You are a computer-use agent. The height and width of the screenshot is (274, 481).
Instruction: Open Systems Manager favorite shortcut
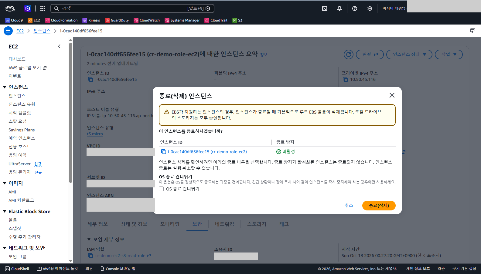[x=182, y=20]
